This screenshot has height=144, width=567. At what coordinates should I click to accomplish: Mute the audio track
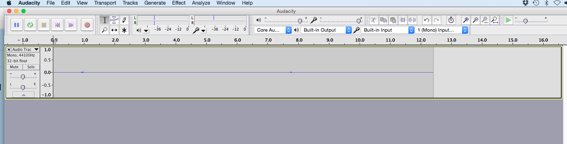(14, 67)
